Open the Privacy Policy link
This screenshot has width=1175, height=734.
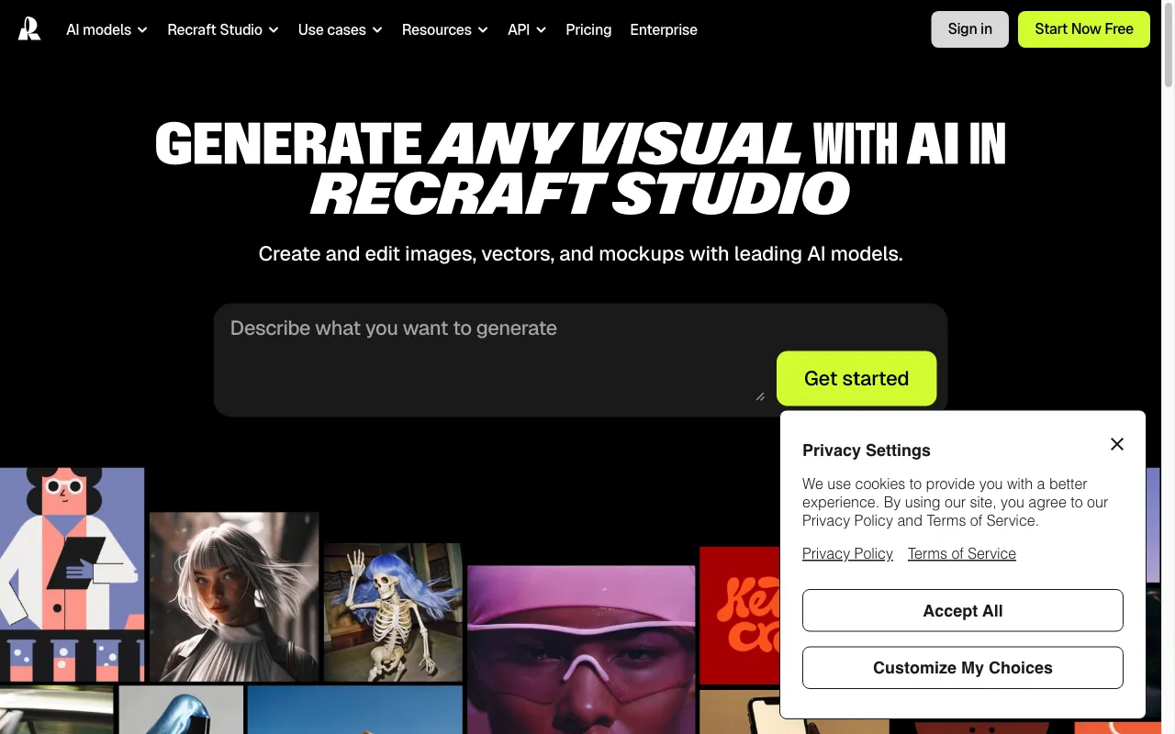coord(847,553)
